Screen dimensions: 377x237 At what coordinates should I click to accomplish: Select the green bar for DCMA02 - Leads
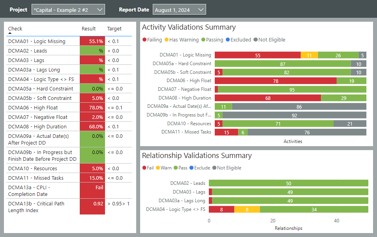point(289,183)
